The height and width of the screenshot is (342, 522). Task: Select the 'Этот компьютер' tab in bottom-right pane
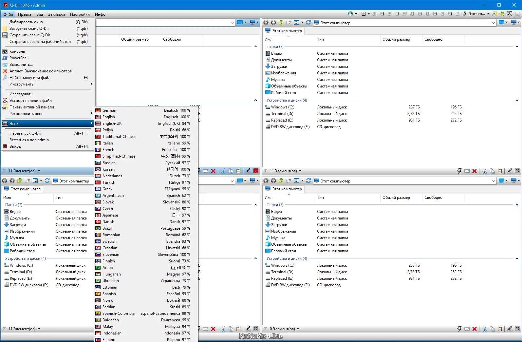[284, 189]
